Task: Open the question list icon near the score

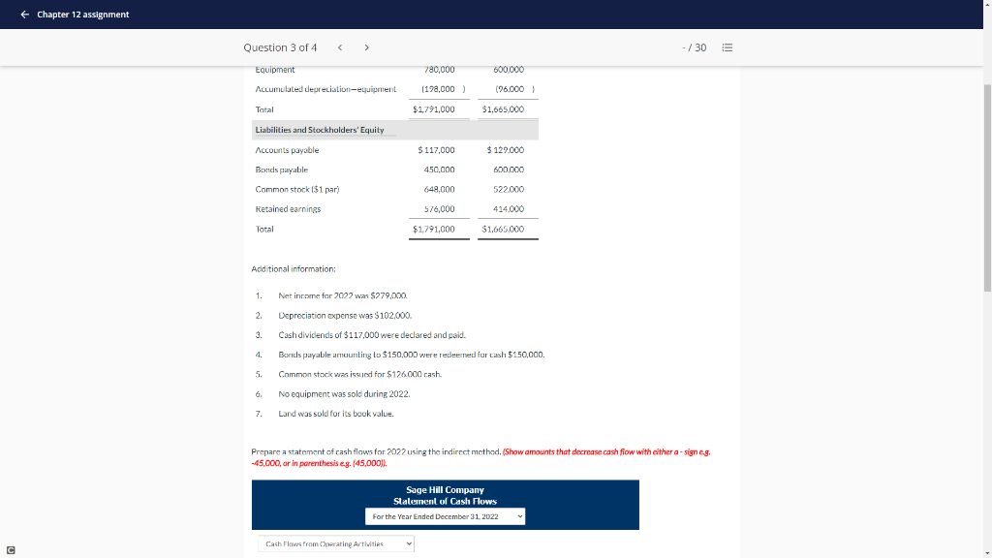Action: tap(728, 47)
